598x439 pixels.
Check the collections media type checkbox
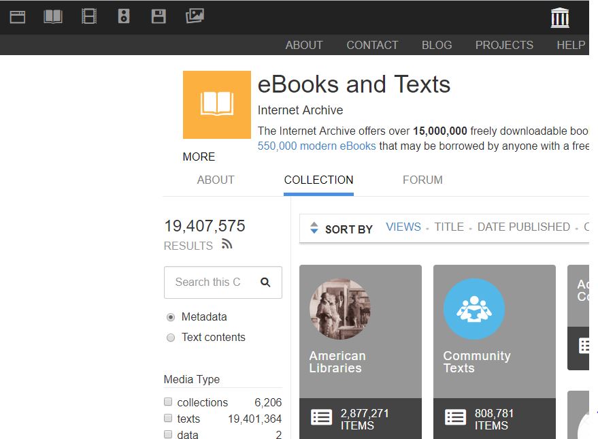point(168,402)
